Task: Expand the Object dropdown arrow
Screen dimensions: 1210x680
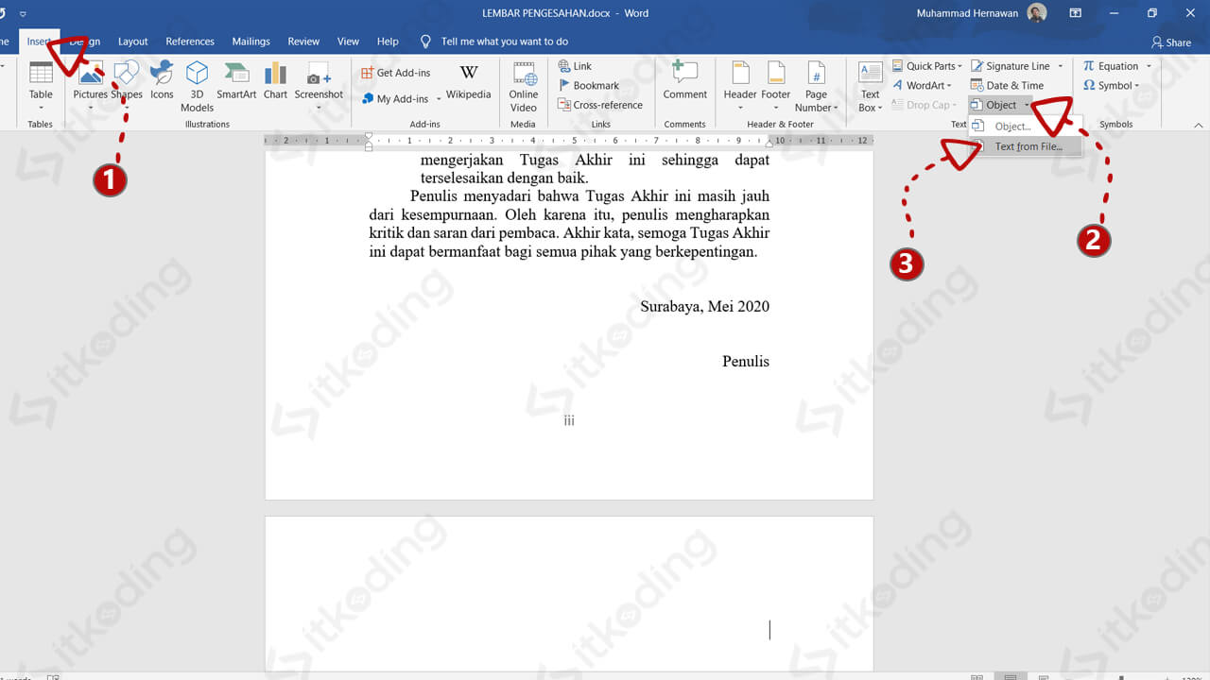Action: (1027, 105)
